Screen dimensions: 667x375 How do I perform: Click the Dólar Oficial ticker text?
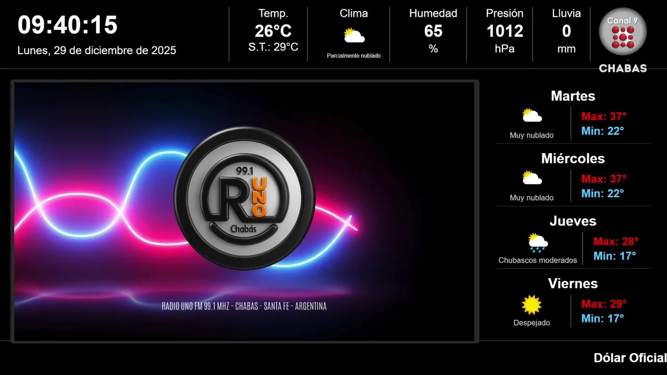(630, 358)
